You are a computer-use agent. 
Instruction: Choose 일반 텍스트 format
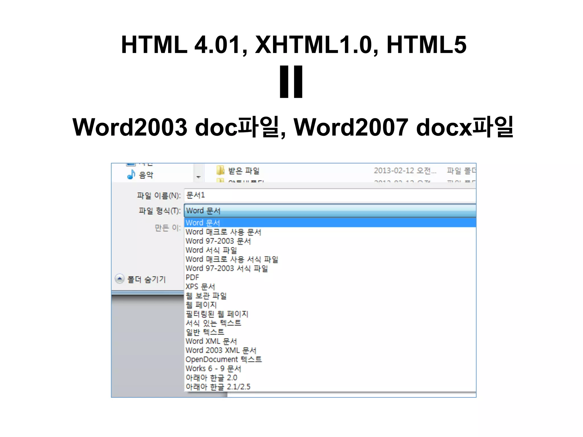pos(330,332)
